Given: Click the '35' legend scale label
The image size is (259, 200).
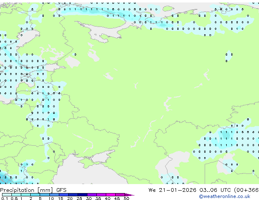Looking at the screenshot, I should point(98,198).
